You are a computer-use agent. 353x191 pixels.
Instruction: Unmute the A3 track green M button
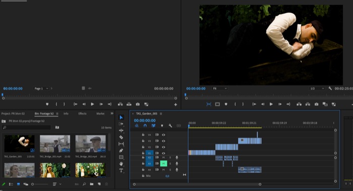click(x=163, y=163)
